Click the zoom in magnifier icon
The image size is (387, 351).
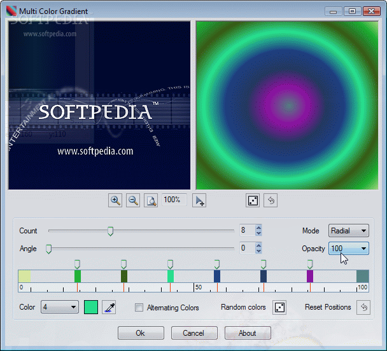[115, 200]
